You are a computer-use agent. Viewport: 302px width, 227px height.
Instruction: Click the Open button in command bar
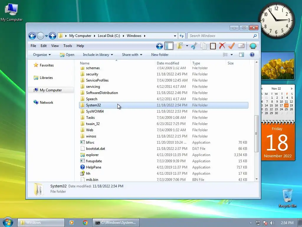click(x=67, y=55)
